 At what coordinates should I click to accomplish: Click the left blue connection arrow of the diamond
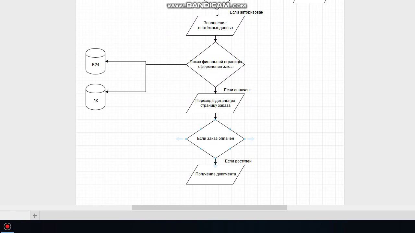pos(180,139)
